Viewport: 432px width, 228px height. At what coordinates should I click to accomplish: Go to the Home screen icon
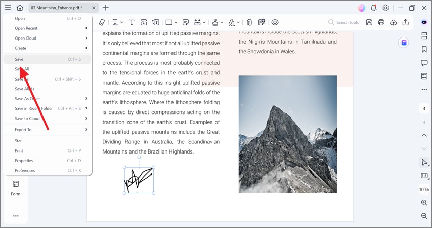pos(20,8)
